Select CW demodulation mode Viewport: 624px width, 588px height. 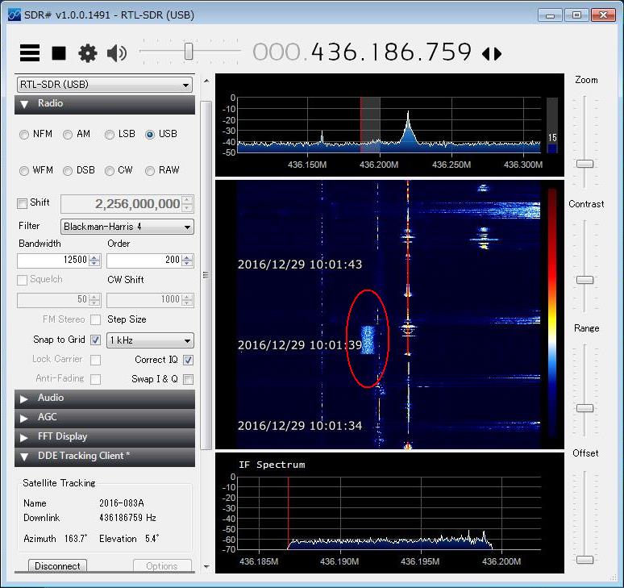click(110, 171)
